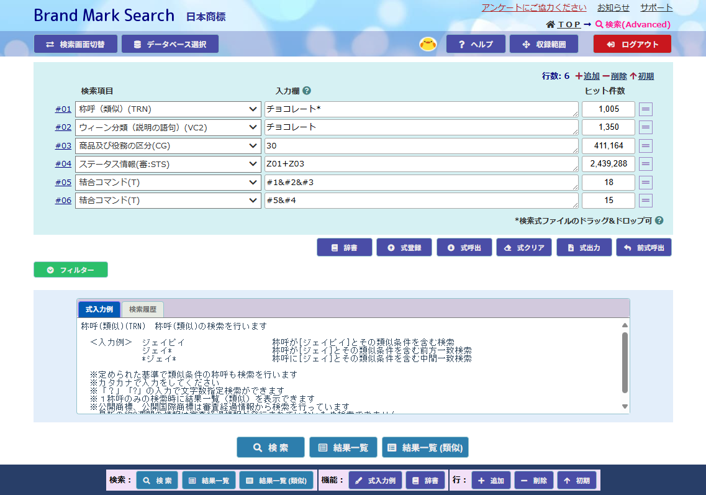Click the help icon next to ドラッグ&ドロップ可
Image resolution: width=706 pixels, height=495 pixels.
[659, 220]
